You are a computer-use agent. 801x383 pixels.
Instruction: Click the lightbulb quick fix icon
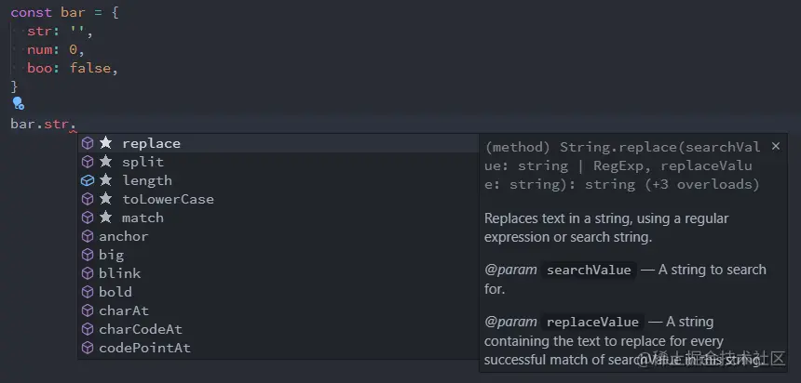[17, 104]
